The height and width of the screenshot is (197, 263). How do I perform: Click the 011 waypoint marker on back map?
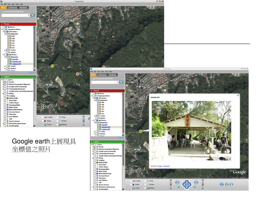point(77,74)
